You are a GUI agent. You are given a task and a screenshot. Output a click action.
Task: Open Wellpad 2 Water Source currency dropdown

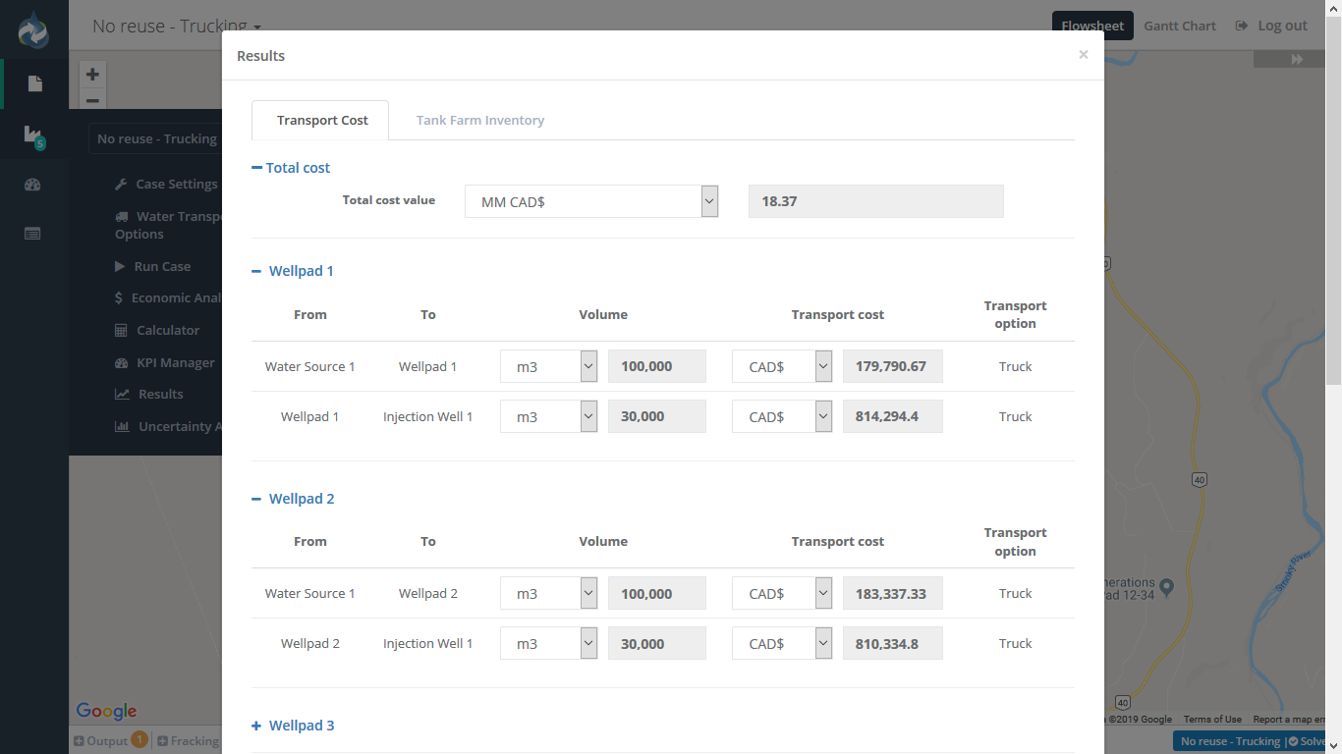pyautogui.click(x=782, y=593)
